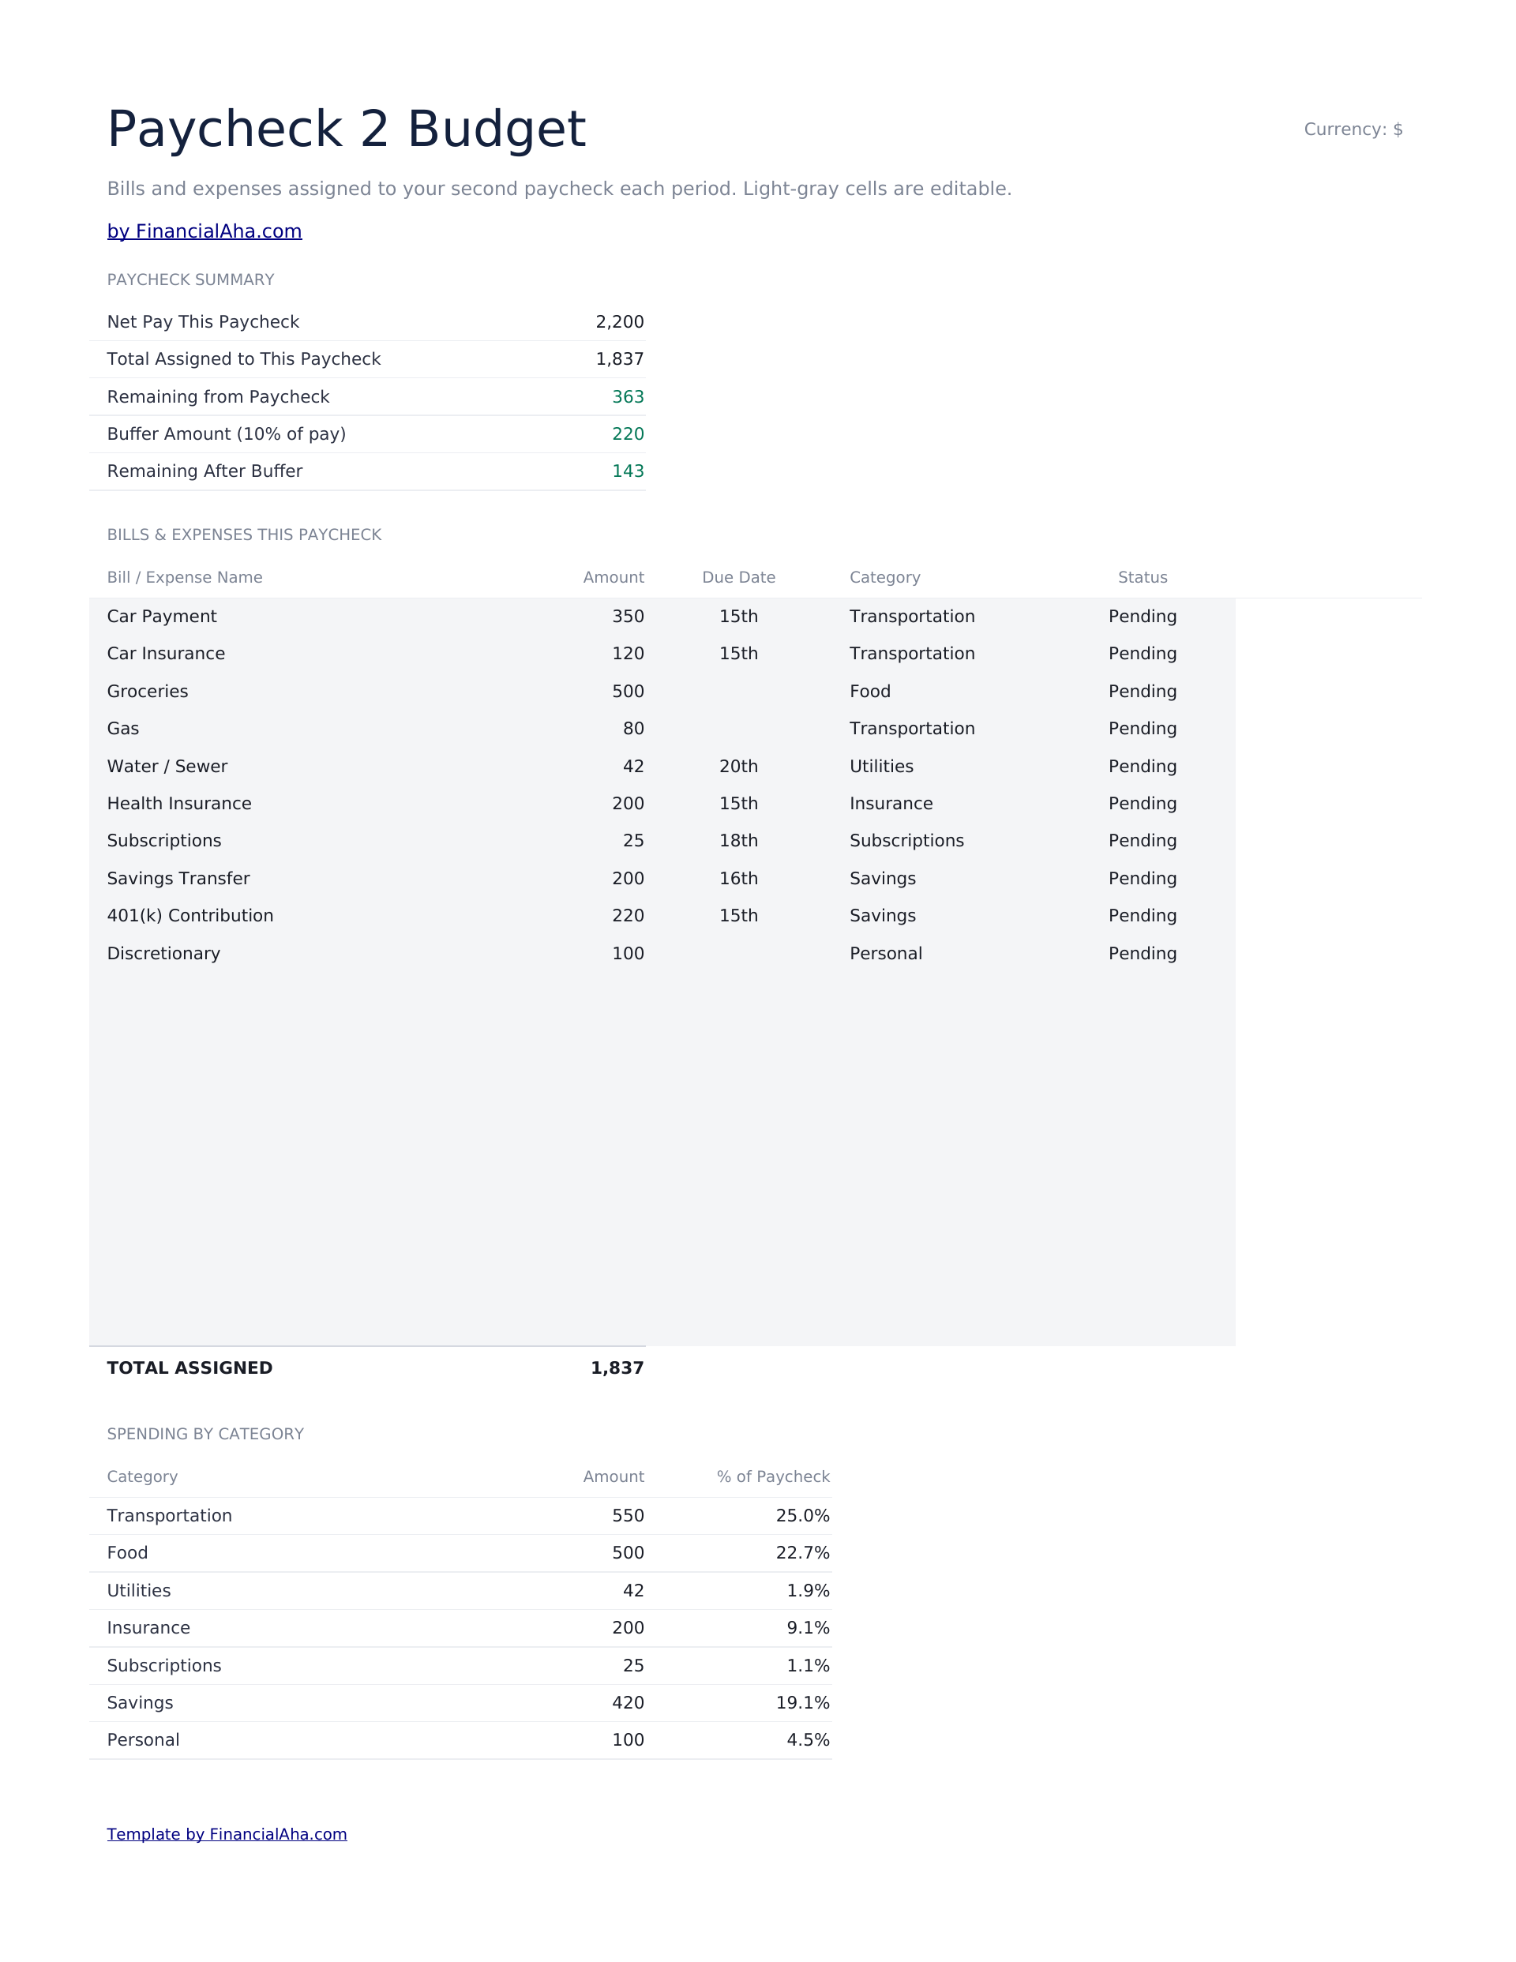1516x1962 pixels.
Task: Open the Car Insurance status Pending cell
Action: click(1143, 653)
